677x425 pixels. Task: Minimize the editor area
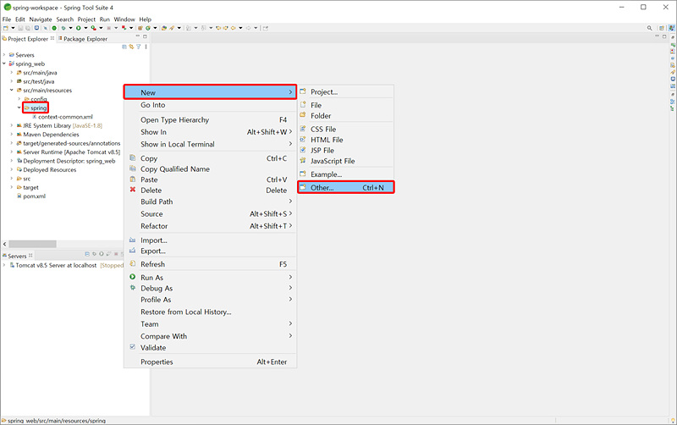(658, 36)
